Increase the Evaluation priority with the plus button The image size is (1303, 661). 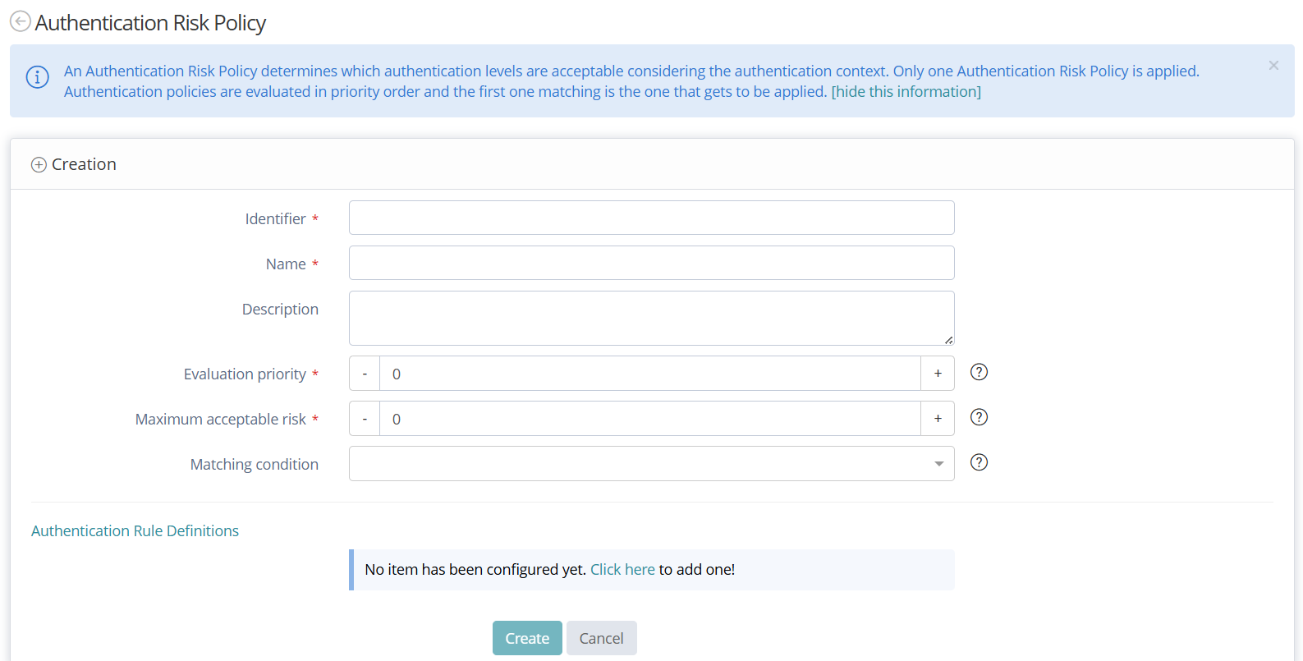[x=938, y=374]
